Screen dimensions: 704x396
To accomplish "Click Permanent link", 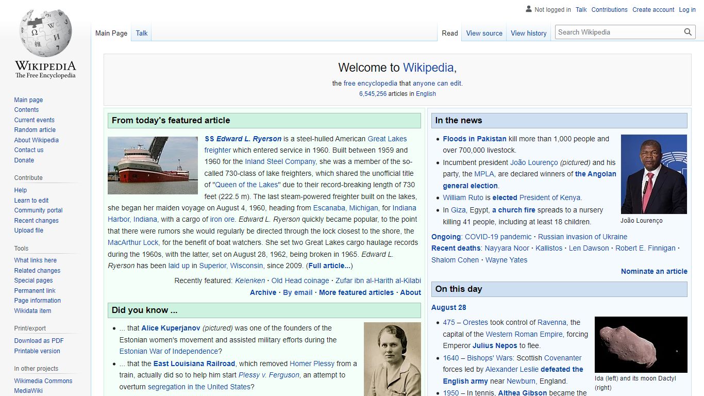I will coord(35,291).
